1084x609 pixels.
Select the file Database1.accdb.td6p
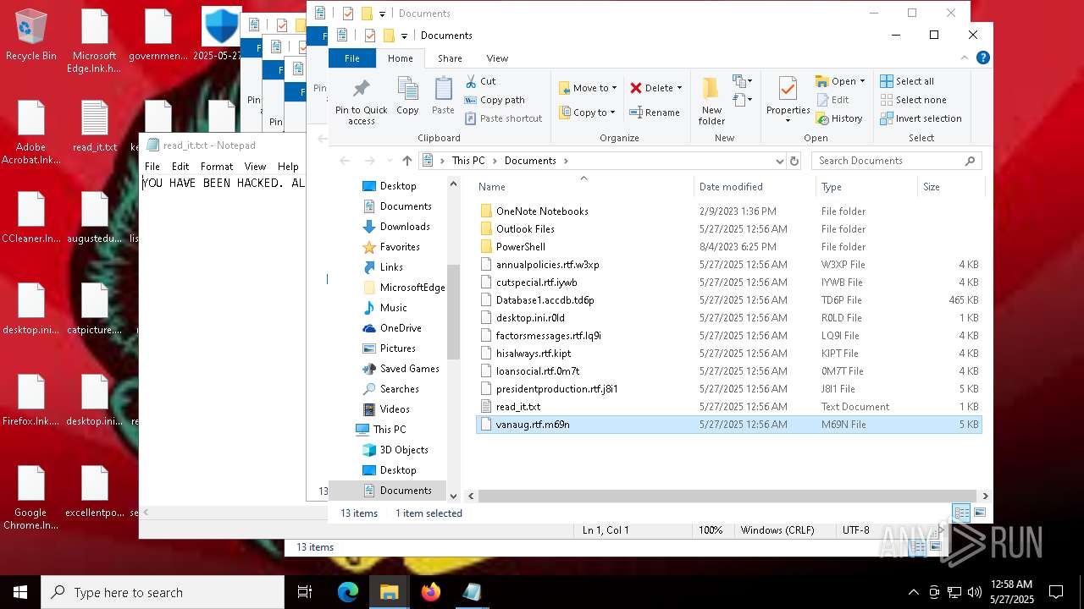(545, 300)
